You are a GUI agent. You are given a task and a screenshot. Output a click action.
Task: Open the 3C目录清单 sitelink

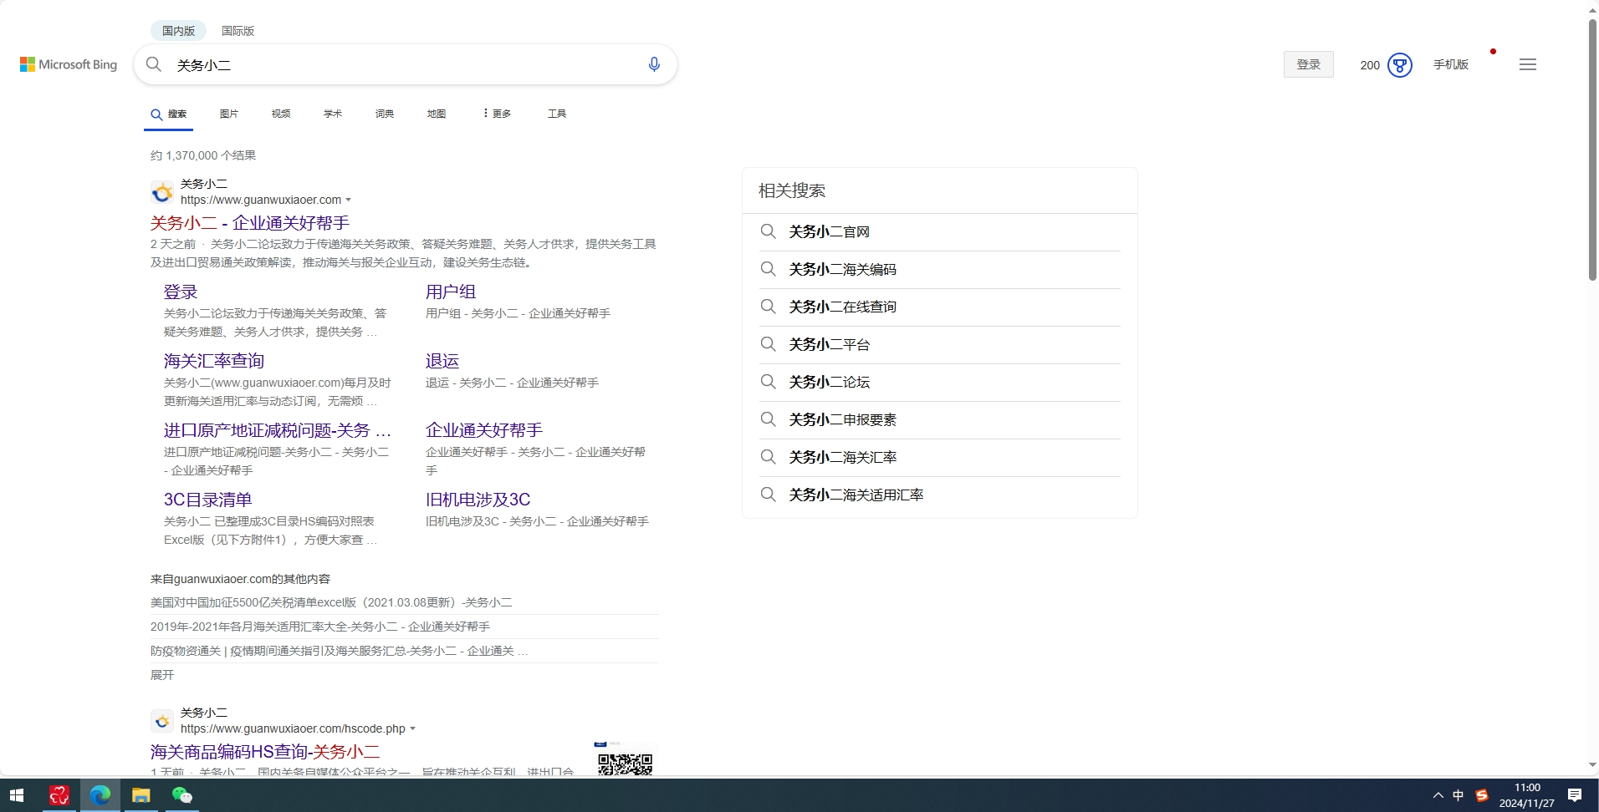(208, 500)
